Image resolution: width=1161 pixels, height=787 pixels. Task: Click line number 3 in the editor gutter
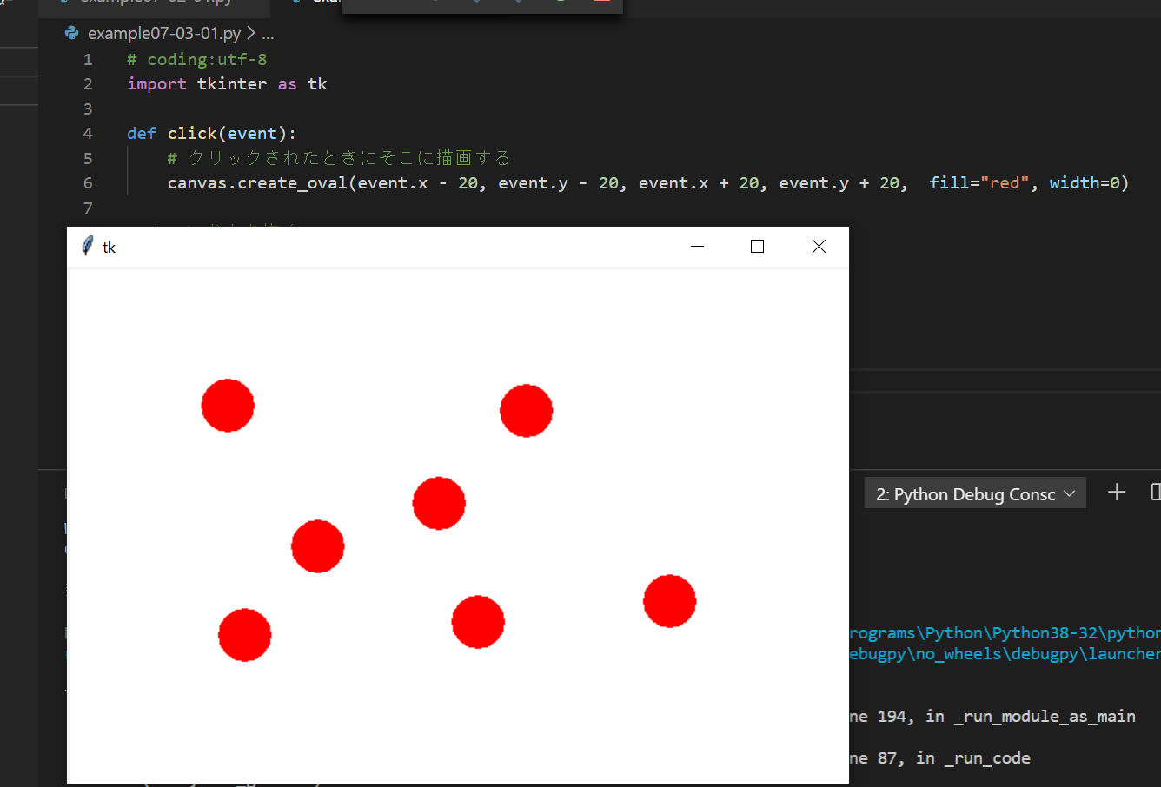coord(88,109)
